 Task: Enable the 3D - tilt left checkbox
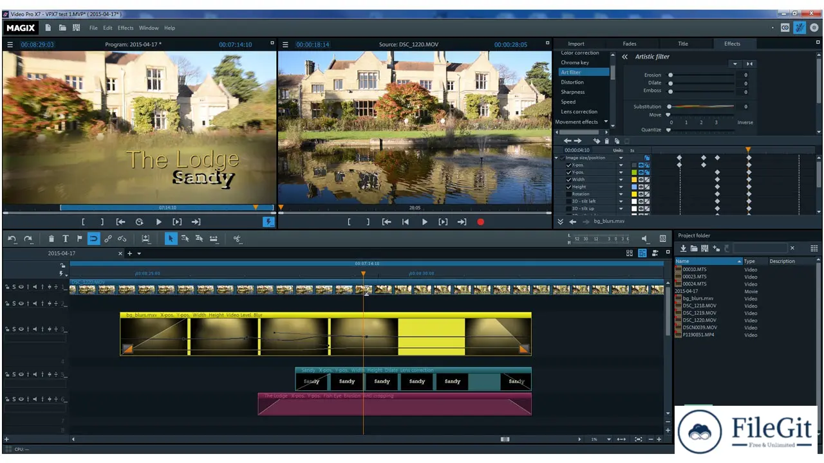(568, 201)
